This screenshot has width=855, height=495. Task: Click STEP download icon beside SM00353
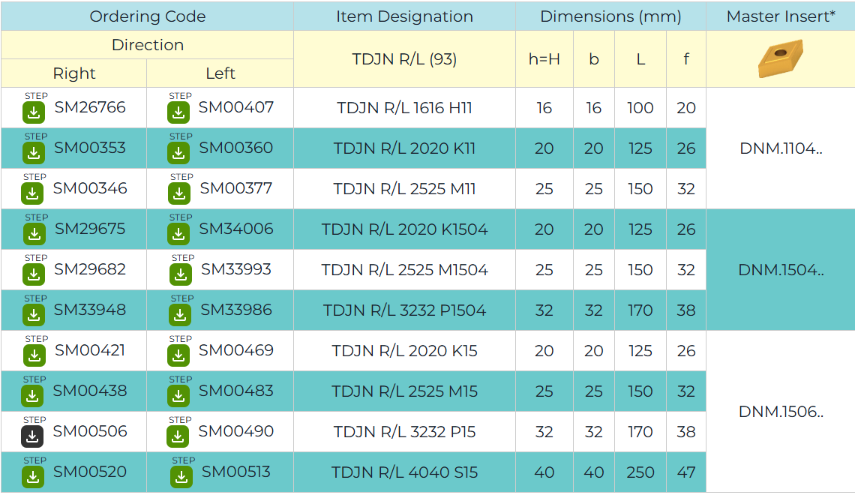click(x=34, y=153)
